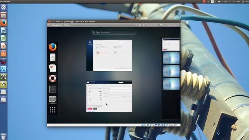Viewport: 249px width, 140px height.
Task: Open the Ubuntu panel clock
Action: (x=237, y=2)
